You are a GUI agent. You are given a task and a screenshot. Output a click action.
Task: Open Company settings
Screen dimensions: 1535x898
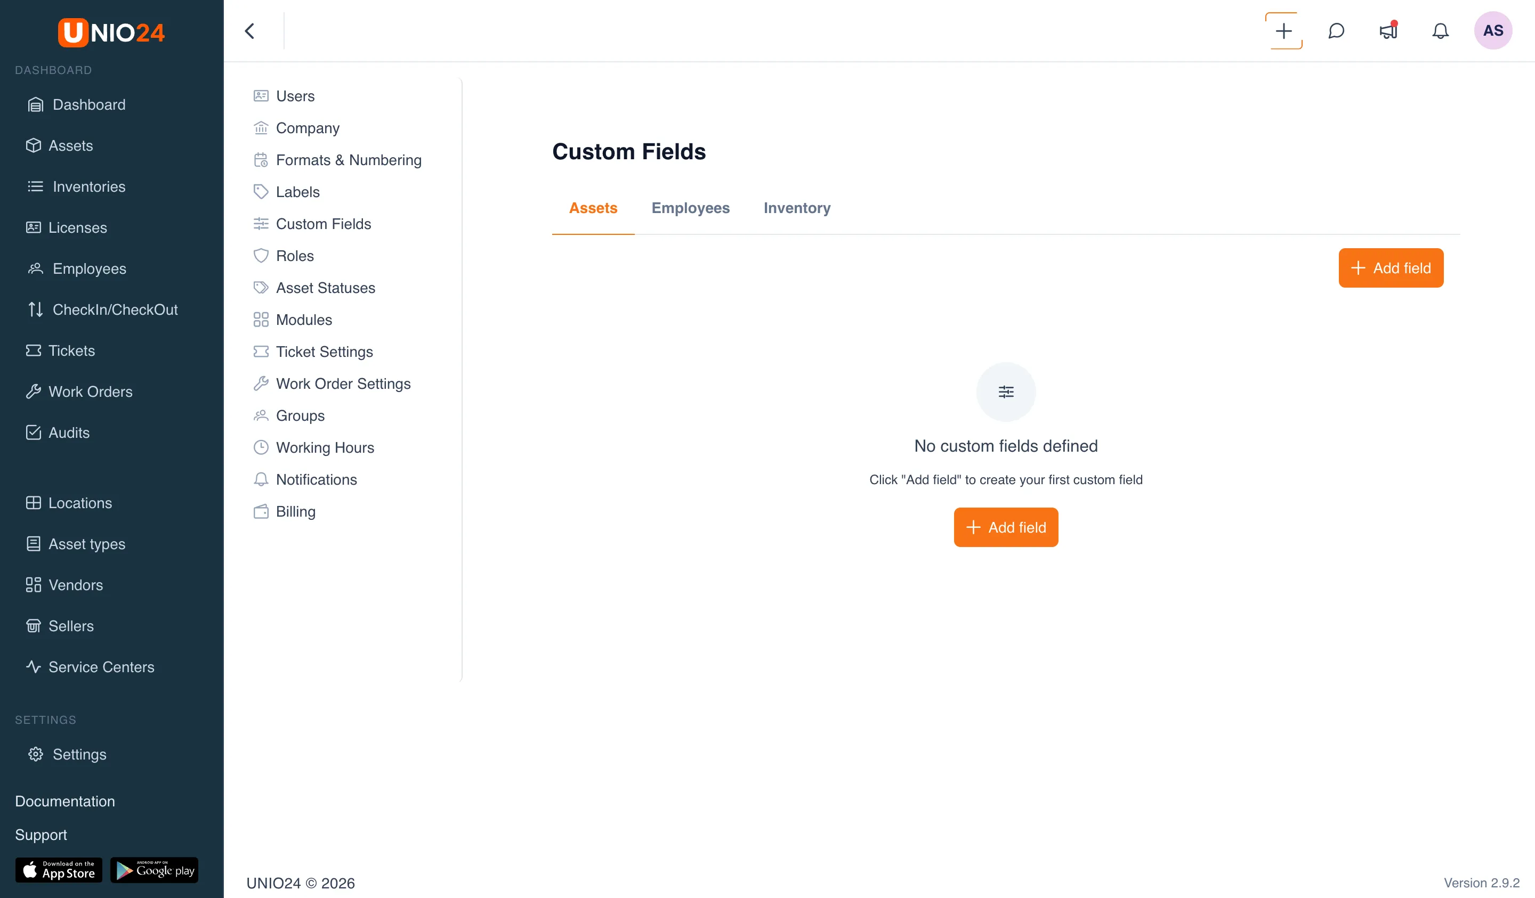(296, 128)
